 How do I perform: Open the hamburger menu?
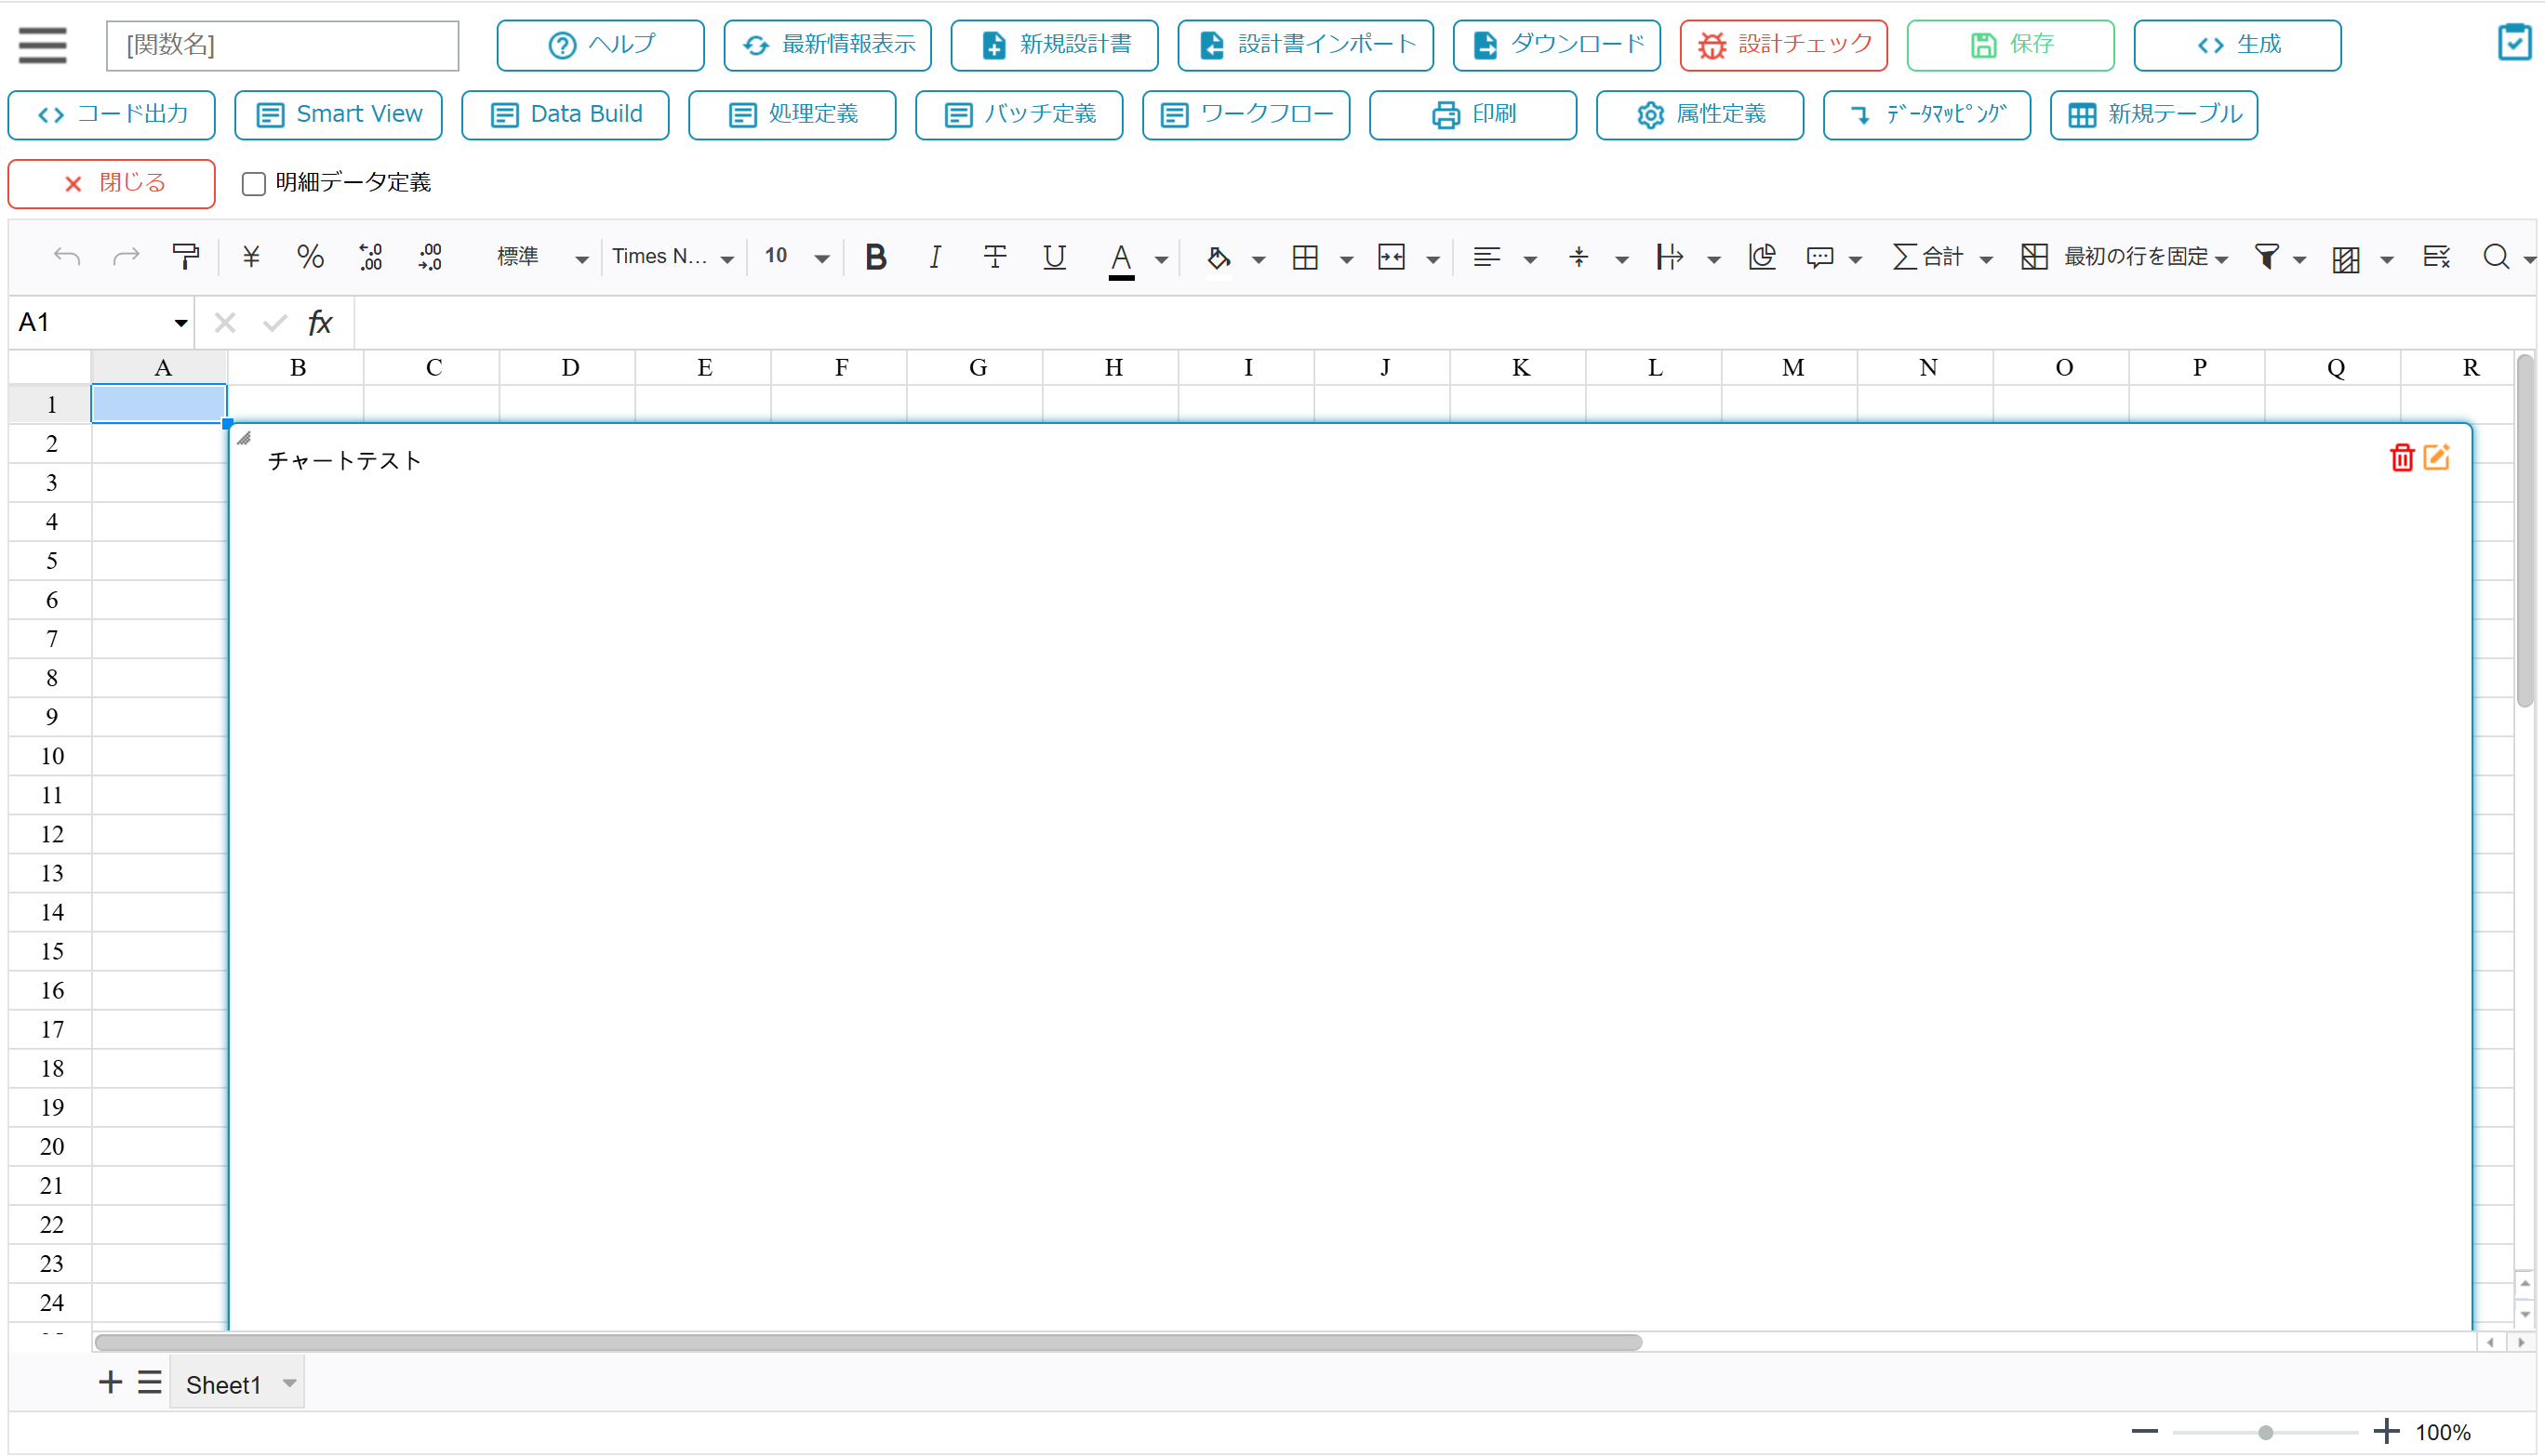[42, 45]
